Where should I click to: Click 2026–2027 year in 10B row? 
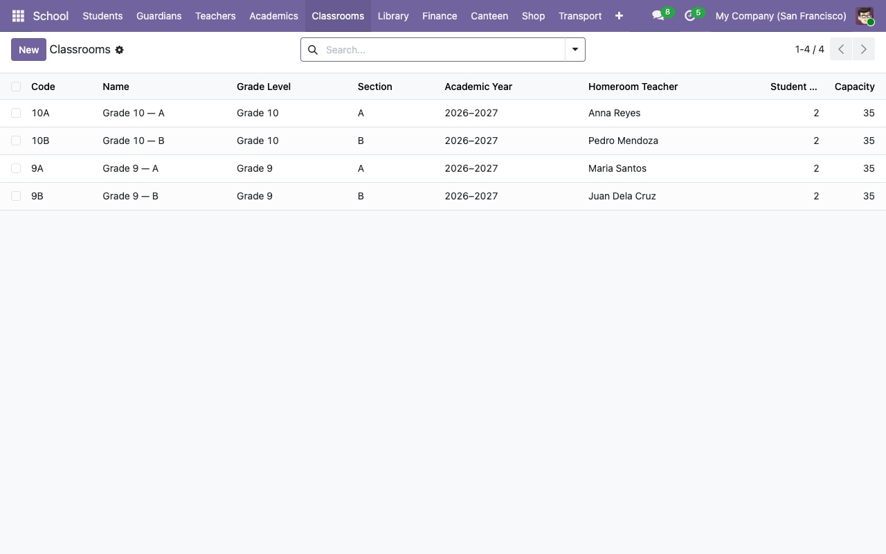[x=471, y=141]
